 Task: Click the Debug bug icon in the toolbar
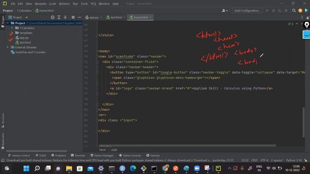click(273, 11)
